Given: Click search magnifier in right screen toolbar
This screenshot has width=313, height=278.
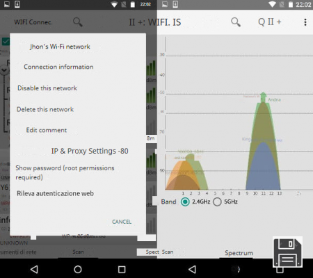Looking at the screenshot, I should click(x=236, y=22).
